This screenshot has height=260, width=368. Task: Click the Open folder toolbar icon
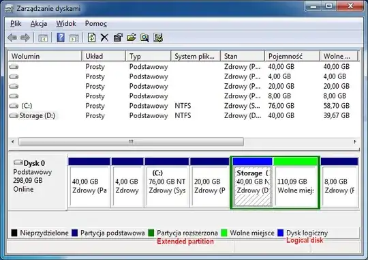(132, 38)
